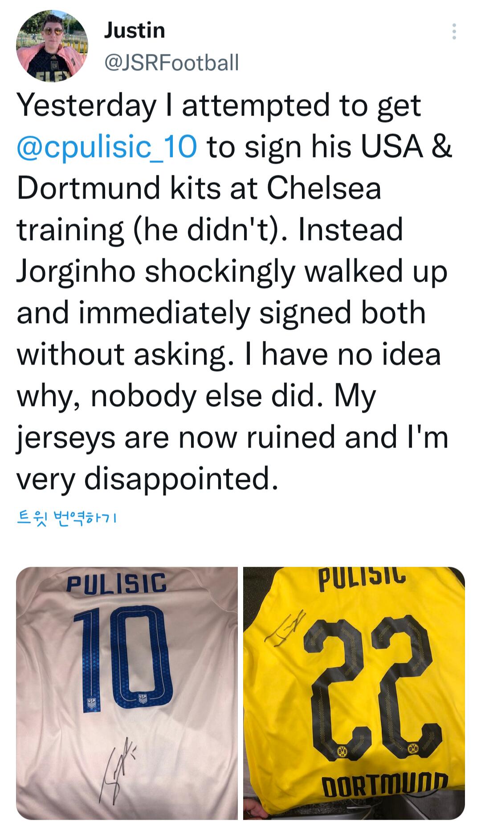Open the @cpulisic_10 mention link

point(107,147)
